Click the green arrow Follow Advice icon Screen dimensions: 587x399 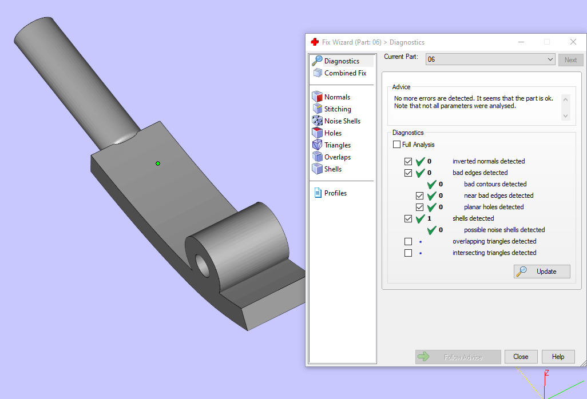coord(423,356)
